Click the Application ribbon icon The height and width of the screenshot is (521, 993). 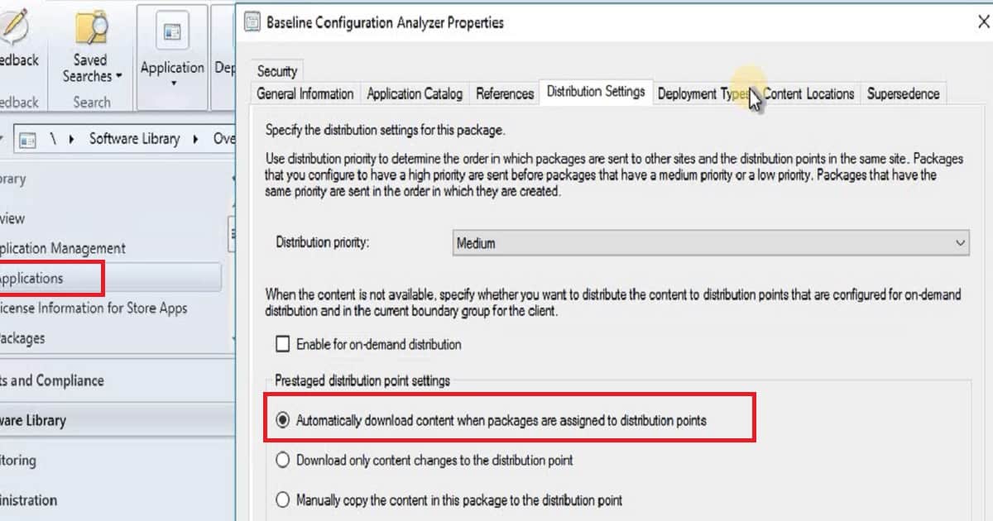coord(172,33)
